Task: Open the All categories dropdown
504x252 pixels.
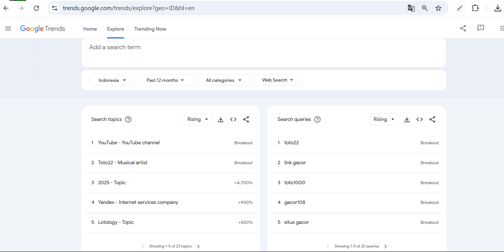Action: [223, 80]
